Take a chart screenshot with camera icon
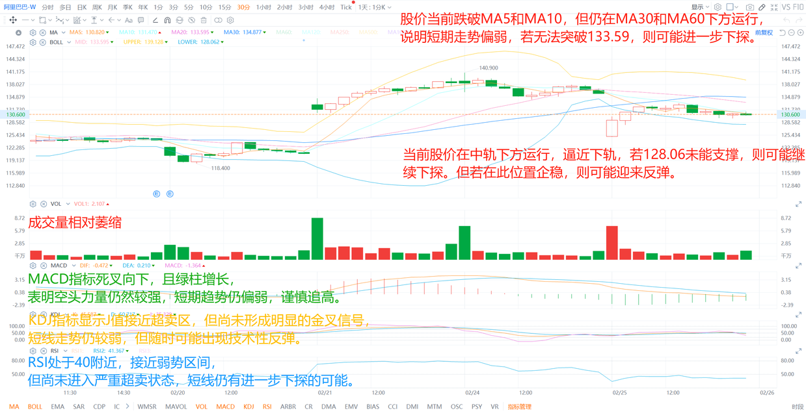The width and height of the screenshot is (806, 415). tap(750, 7)
